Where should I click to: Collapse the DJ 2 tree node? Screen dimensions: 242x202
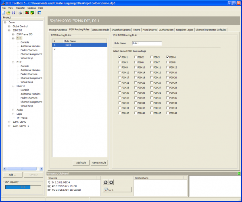13,62
